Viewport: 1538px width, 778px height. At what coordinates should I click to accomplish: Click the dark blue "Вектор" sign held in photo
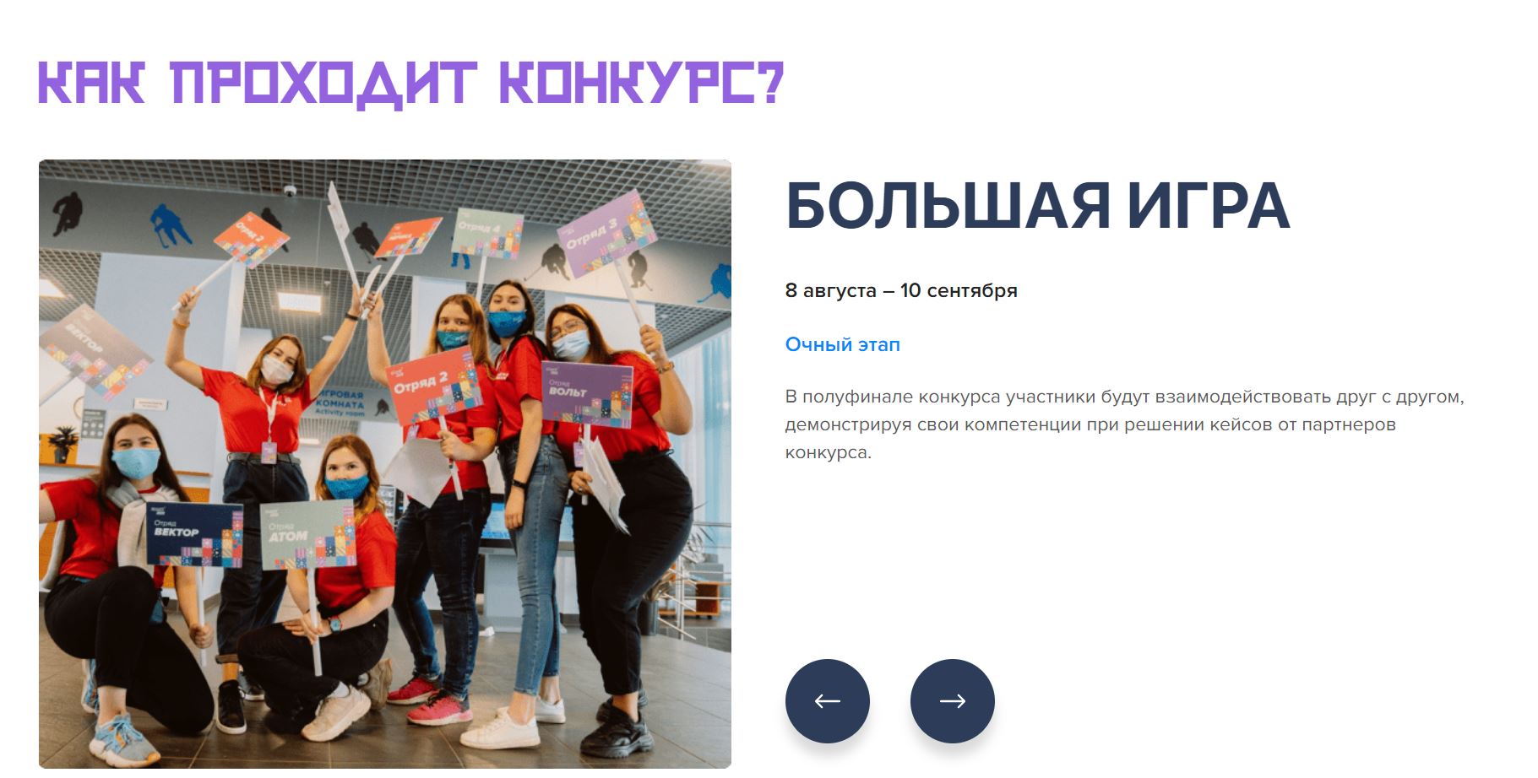tap(194, 534)
